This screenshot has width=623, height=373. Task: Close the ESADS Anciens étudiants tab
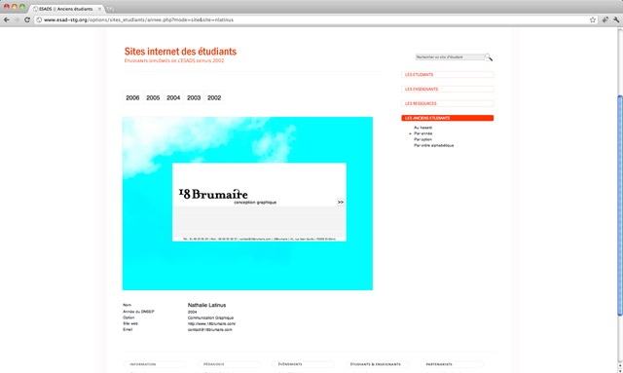[99, 9]
